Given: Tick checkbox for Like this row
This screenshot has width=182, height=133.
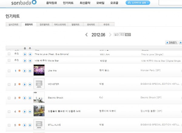Looking at the screenshot, I should pyautogui.click(x=9, y=71).
